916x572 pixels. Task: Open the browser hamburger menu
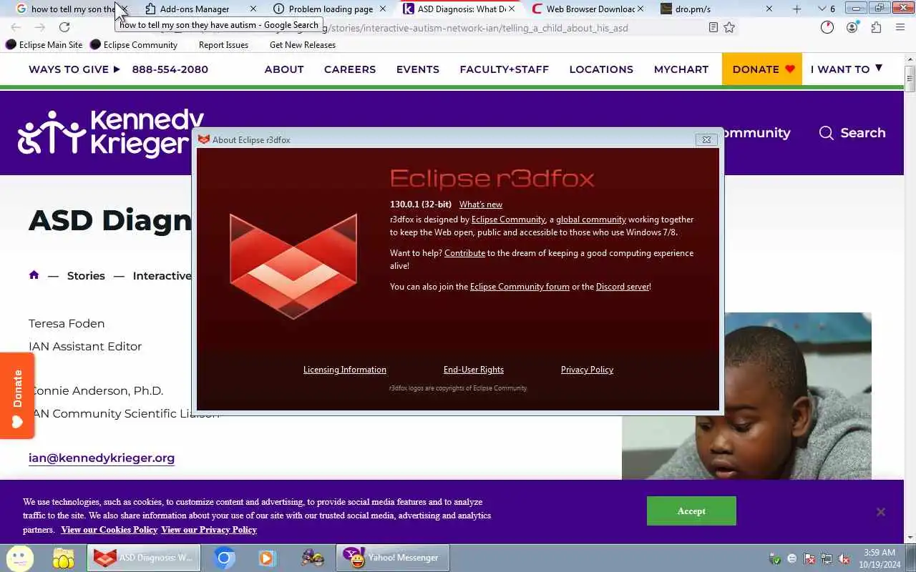coord(900,27)
